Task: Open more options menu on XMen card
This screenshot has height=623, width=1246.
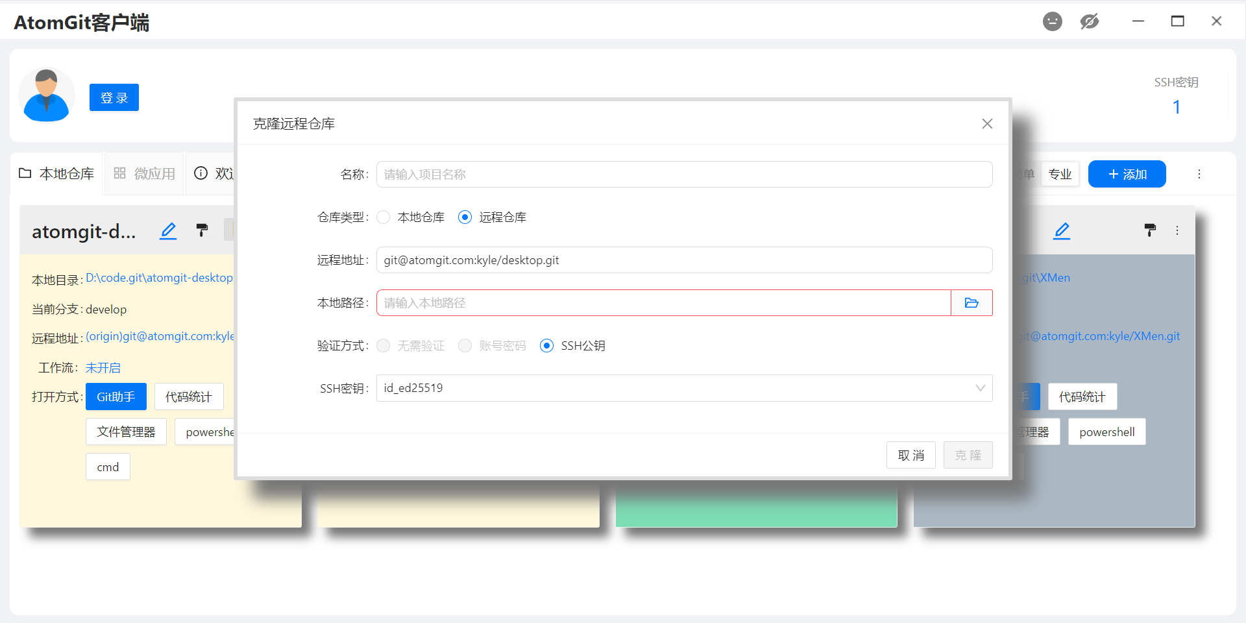Action: tap(1177, 230)
